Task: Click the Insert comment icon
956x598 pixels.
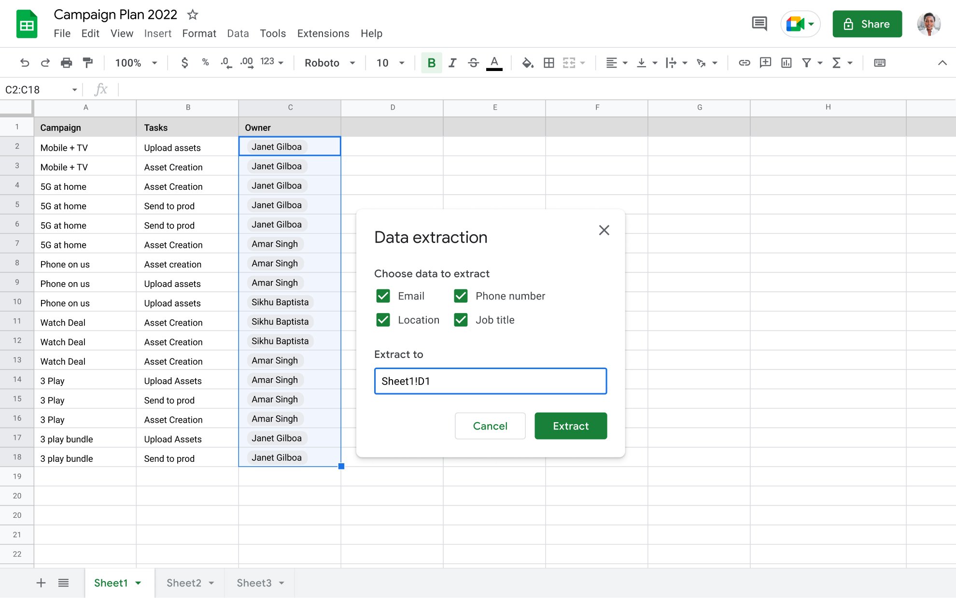Action: [x=765, y=63]
